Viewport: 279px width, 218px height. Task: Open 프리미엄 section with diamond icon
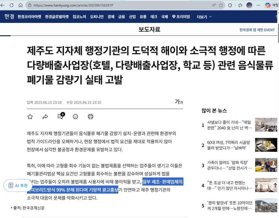point(181,17)
